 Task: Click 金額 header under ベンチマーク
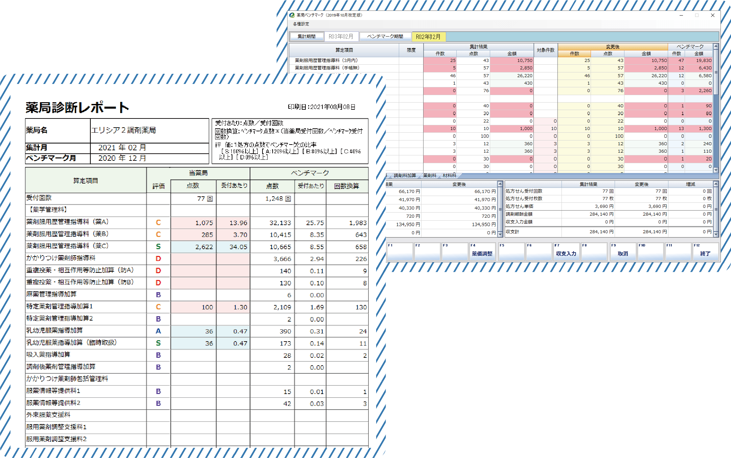pos(699,53)
